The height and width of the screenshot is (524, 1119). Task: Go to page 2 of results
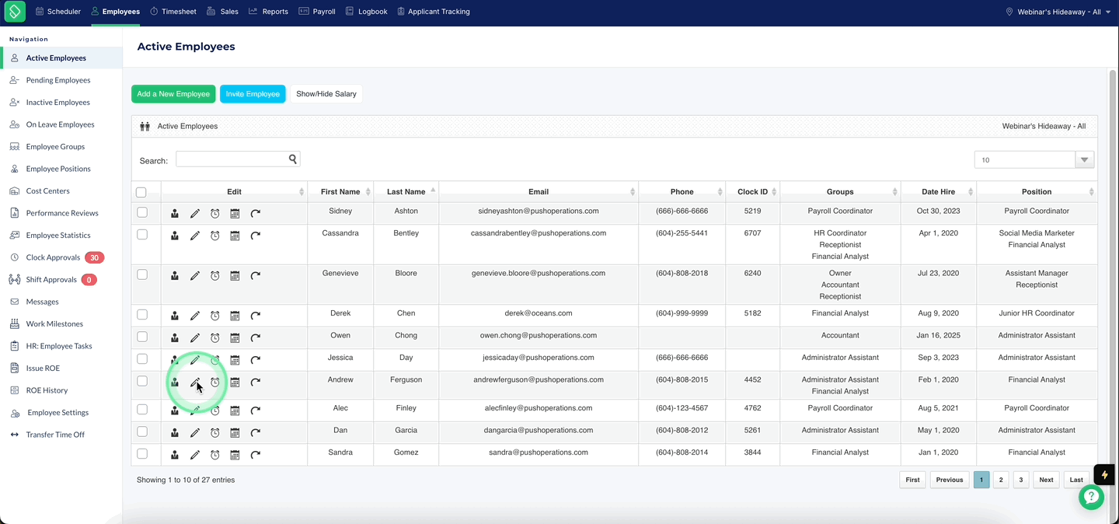click(x=1001, y=480)
